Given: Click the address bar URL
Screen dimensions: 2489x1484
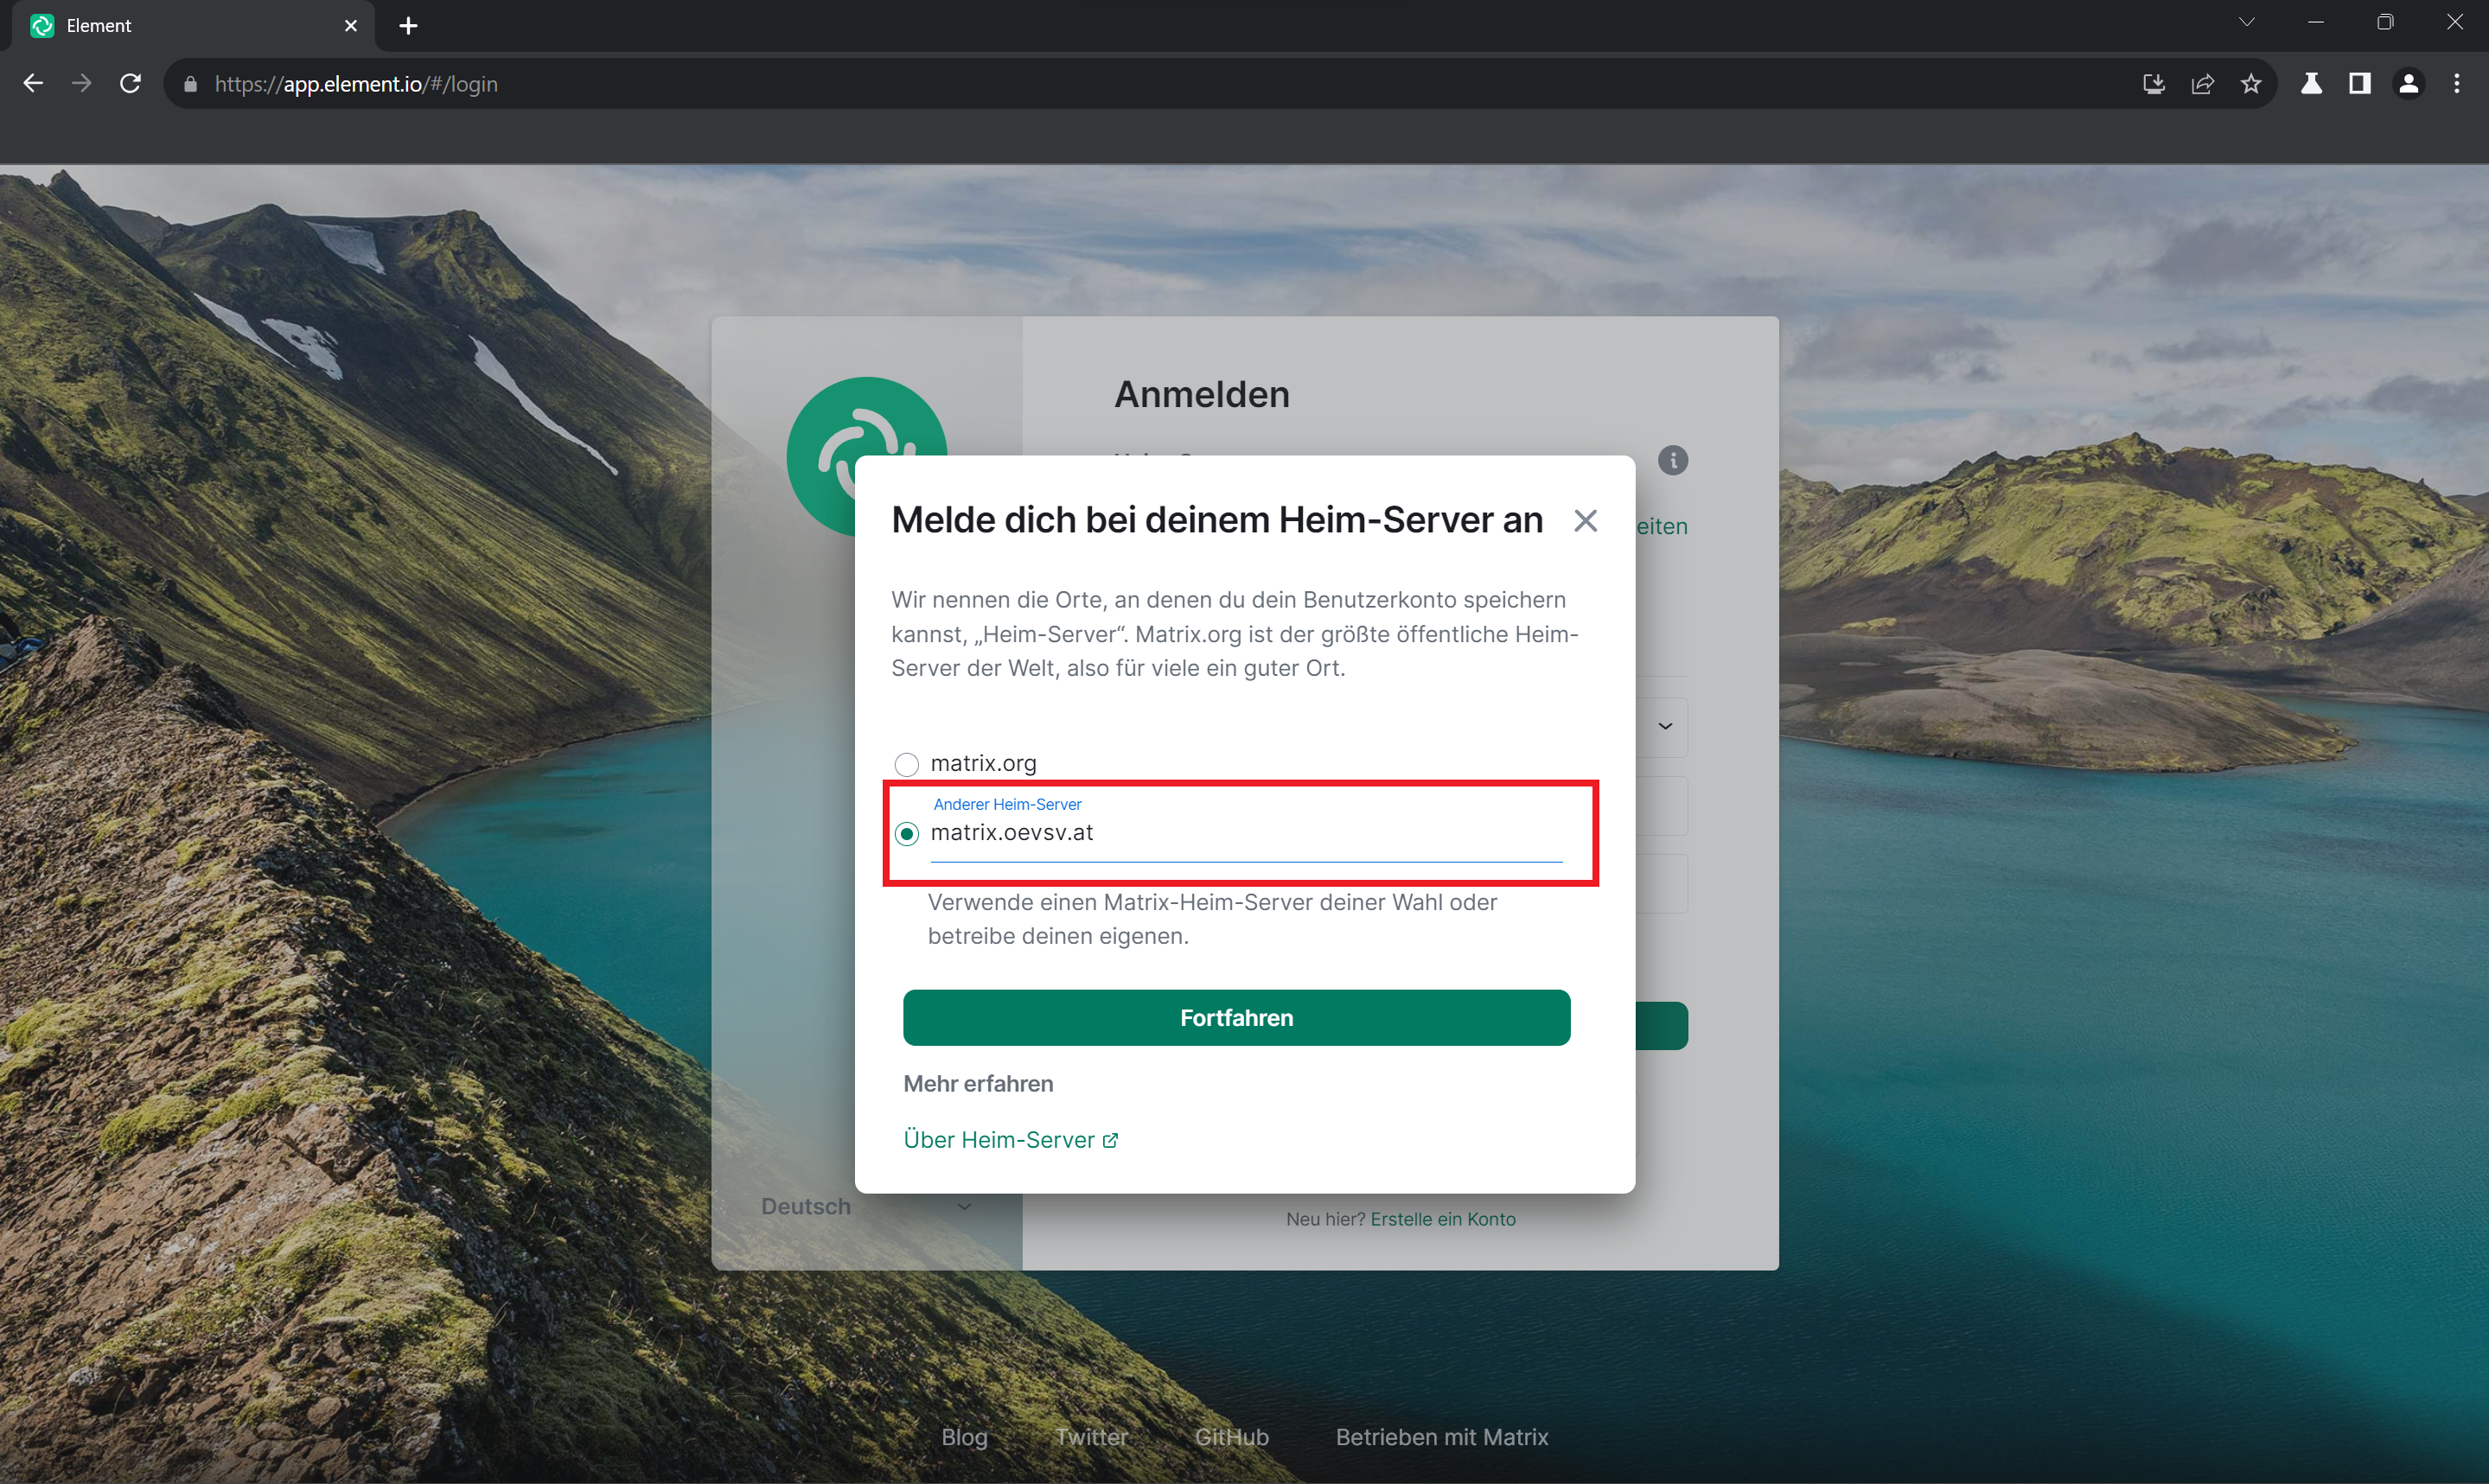Looking at the screenshot, I should click(356, 84).
